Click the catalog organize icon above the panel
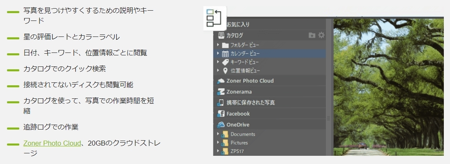 click(215, 18)
